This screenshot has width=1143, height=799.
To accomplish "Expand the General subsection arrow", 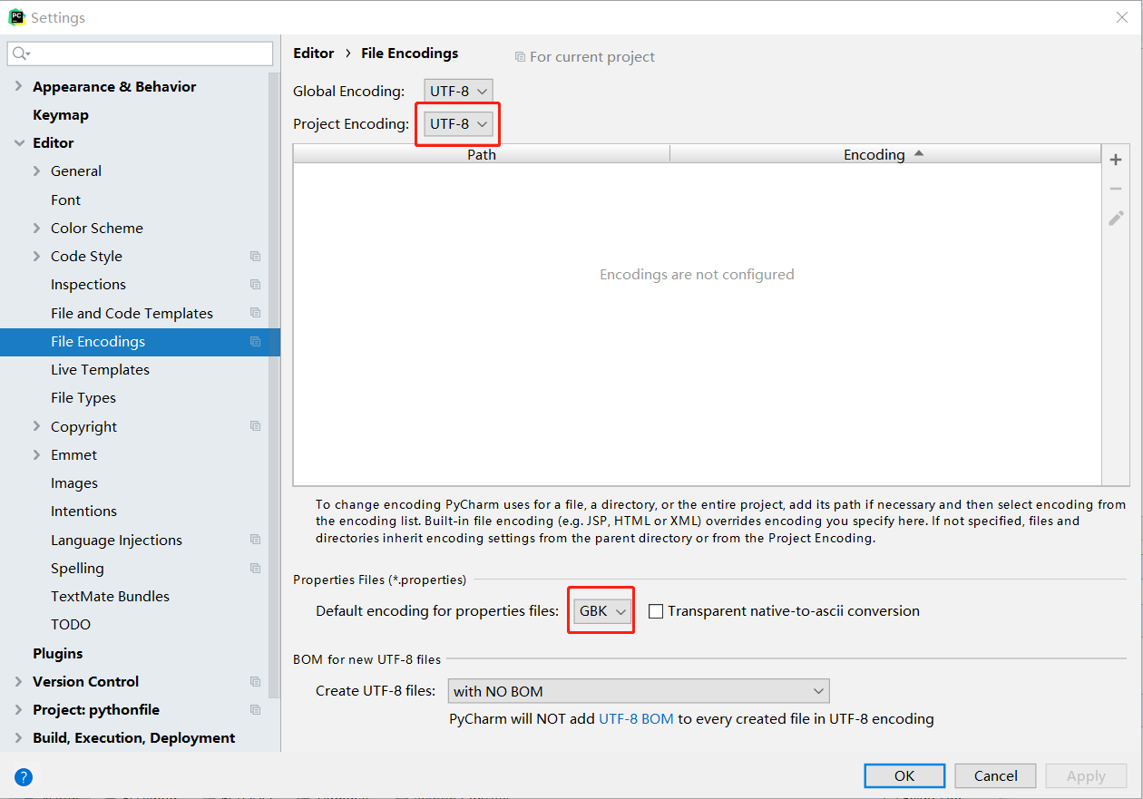I will [37, 171].
